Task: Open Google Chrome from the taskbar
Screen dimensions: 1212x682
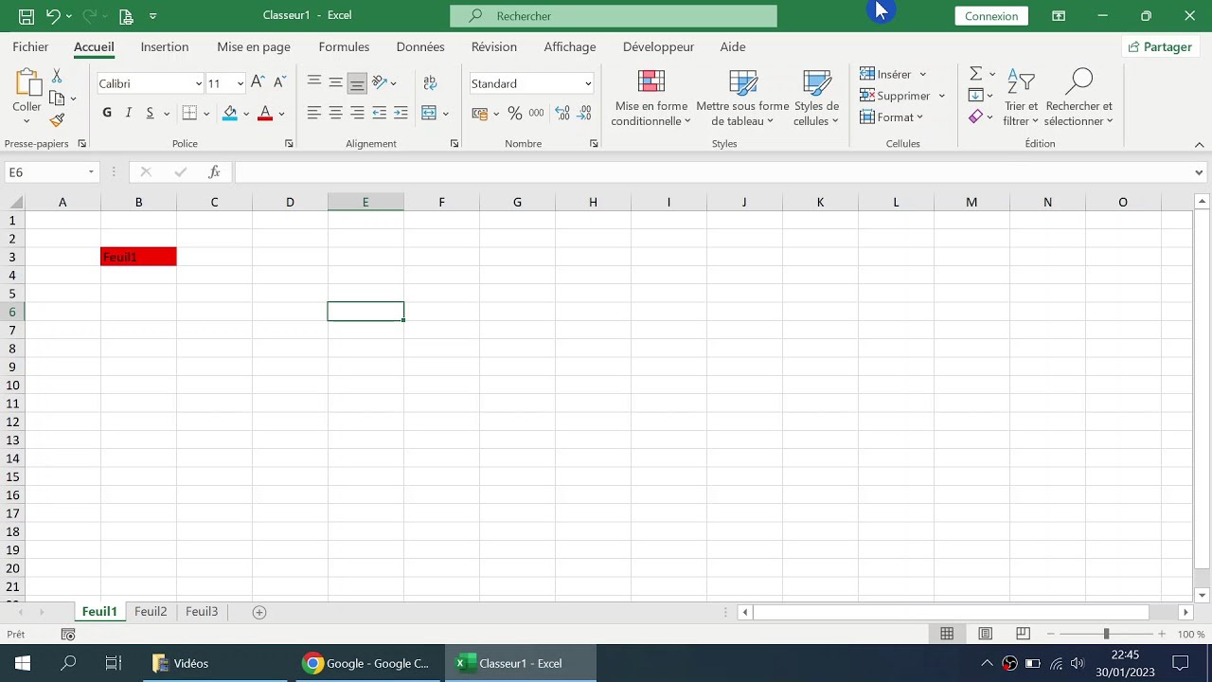Action: [x=367, y=663]
